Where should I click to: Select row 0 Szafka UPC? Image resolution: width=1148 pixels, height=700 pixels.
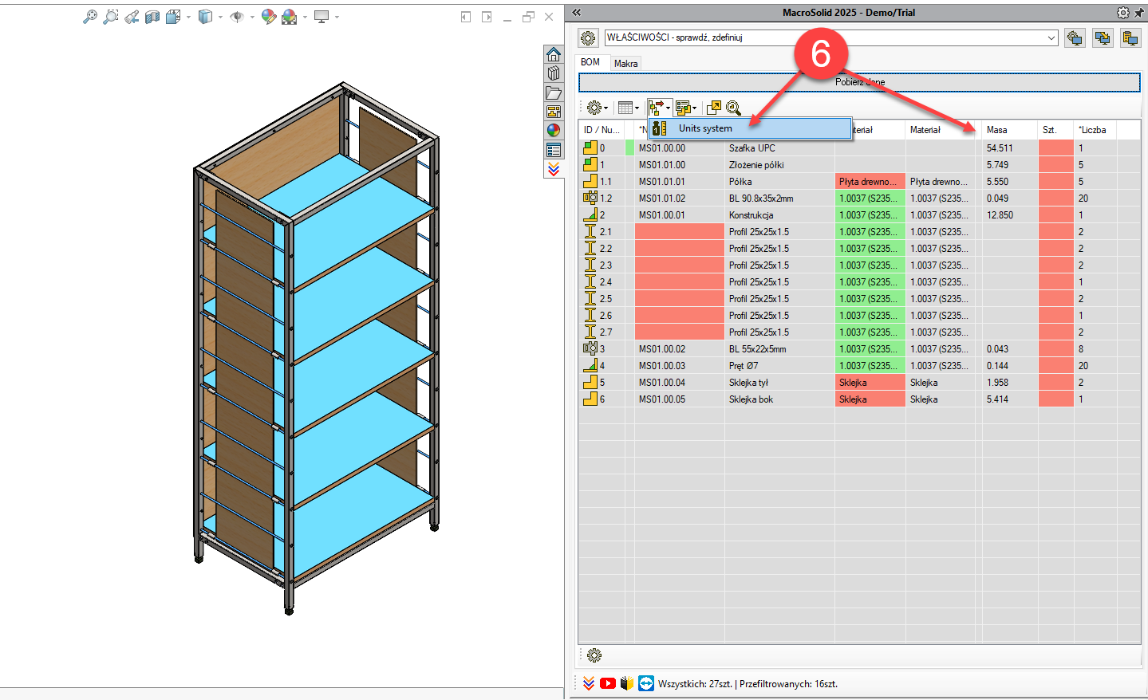pyautogui.click(x=859, y=148)
